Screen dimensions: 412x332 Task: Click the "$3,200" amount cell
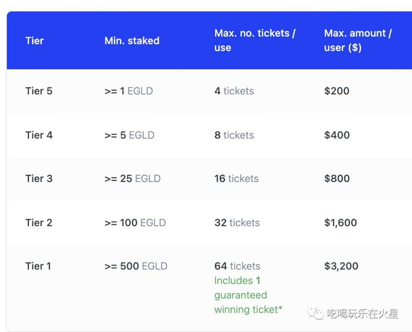341,266
